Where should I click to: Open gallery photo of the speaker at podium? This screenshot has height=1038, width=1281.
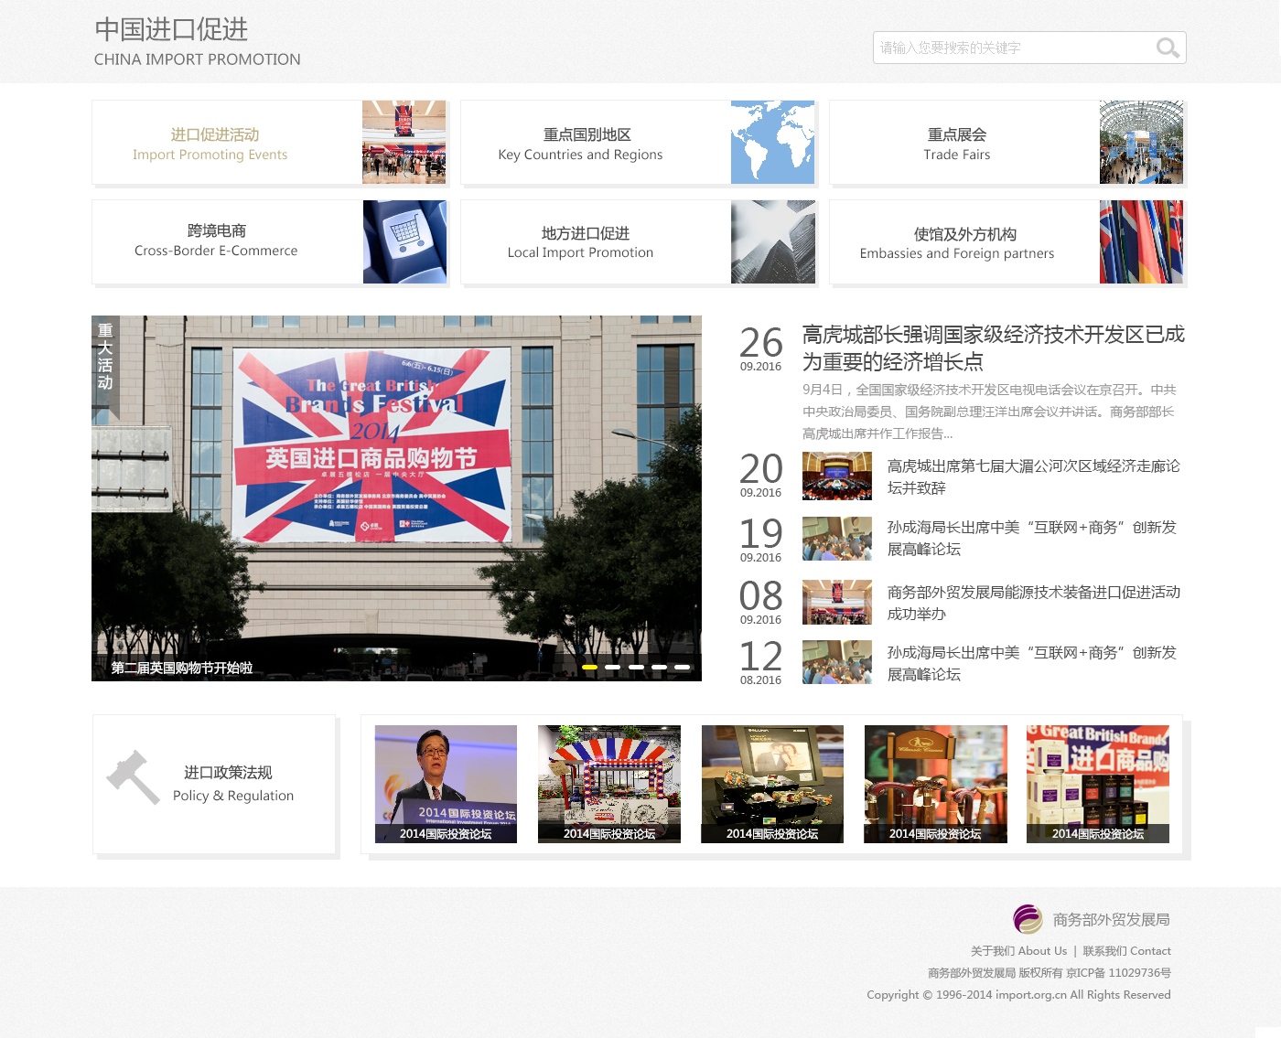tap(446, 784)
